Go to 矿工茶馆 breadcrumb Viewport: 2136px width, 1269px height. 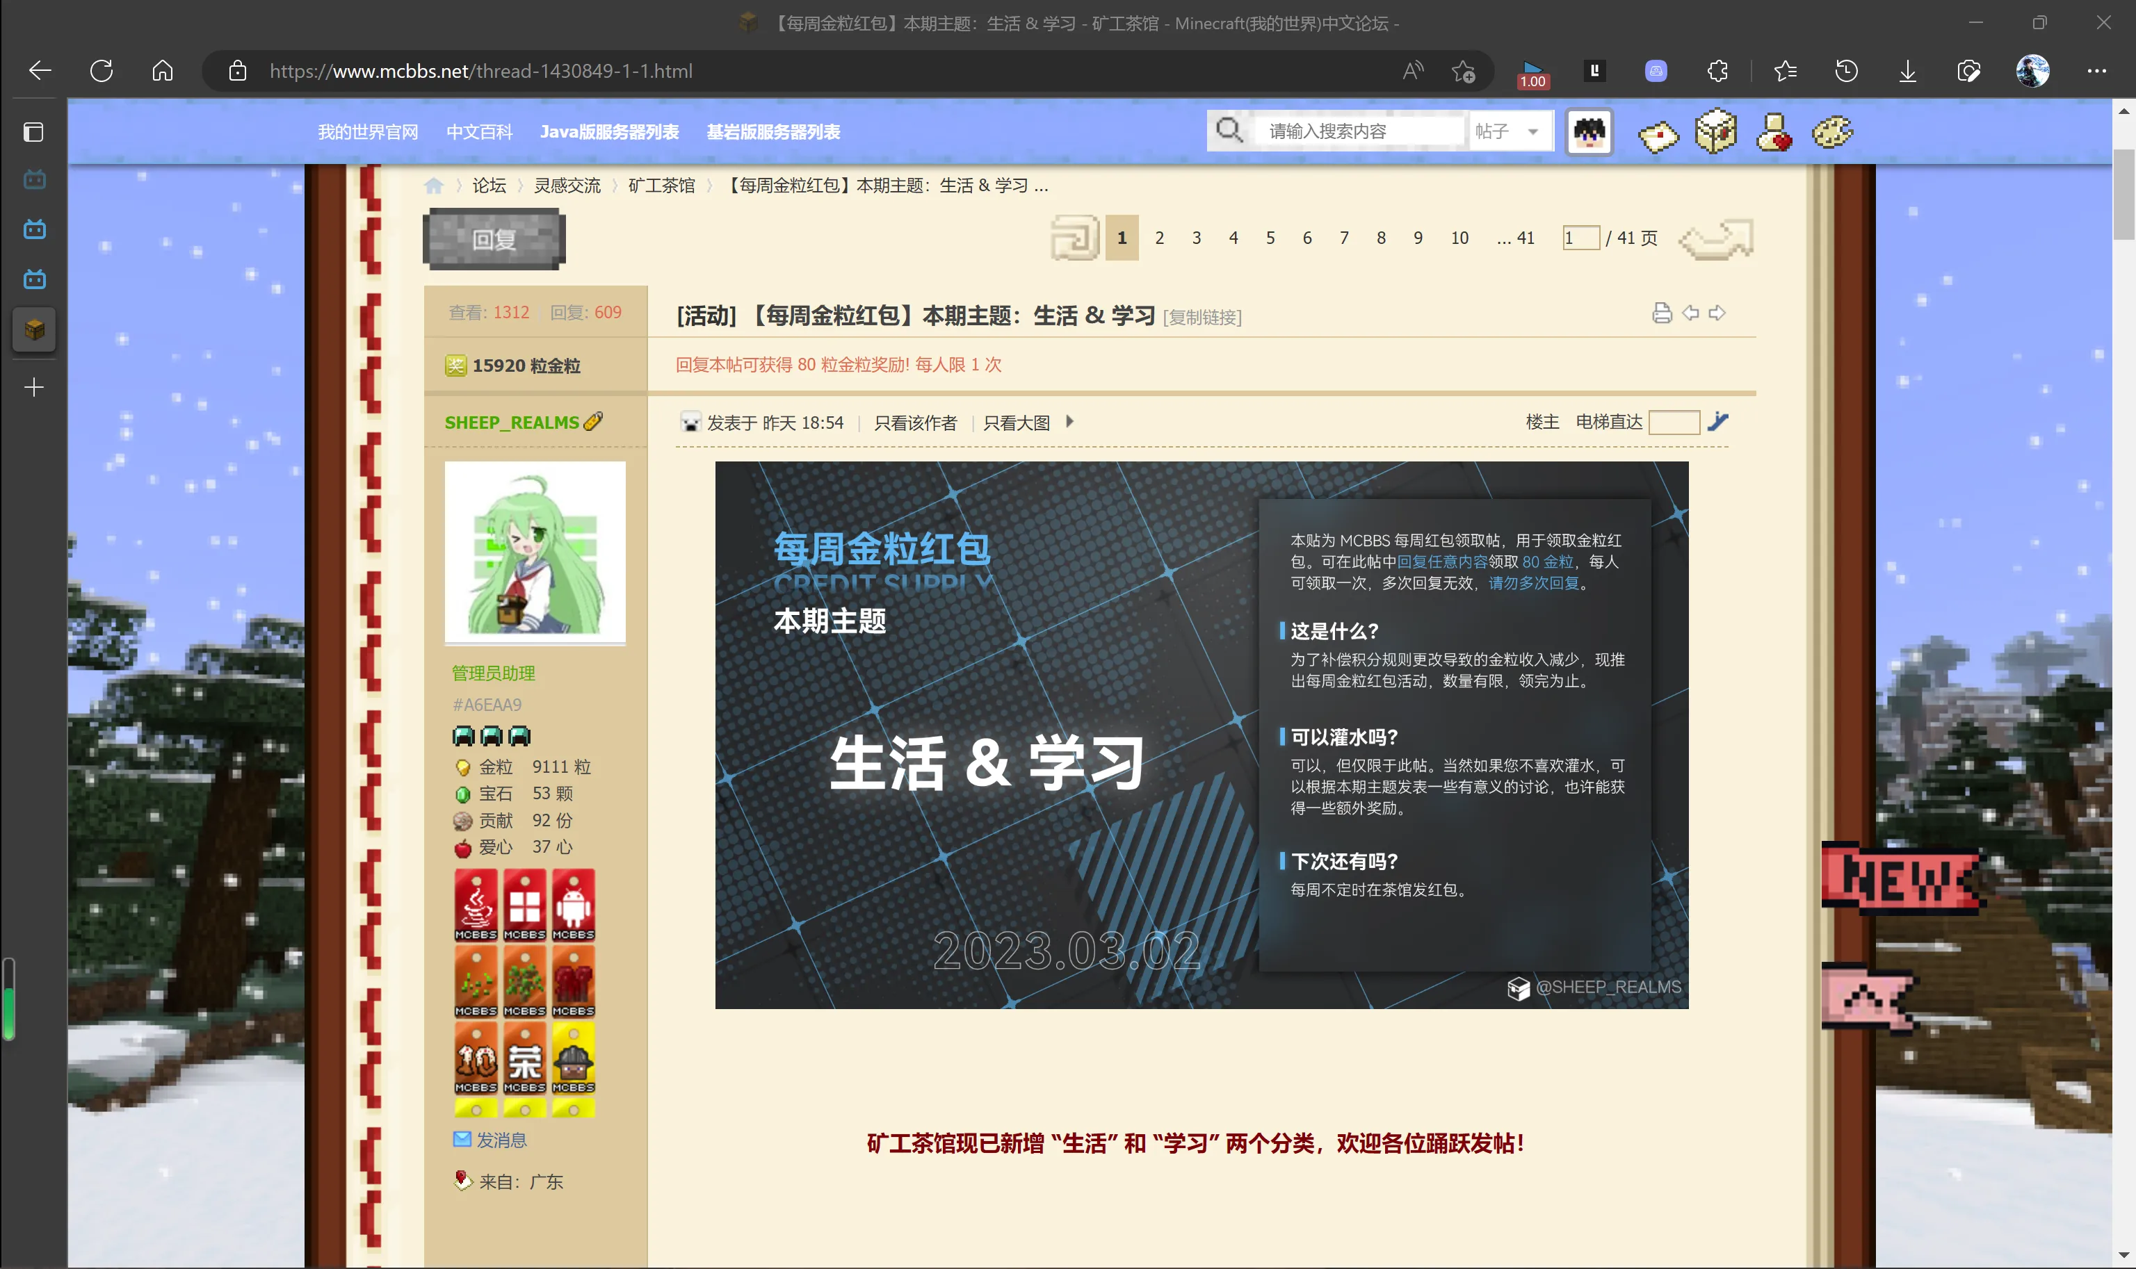(x=661, y=186)
